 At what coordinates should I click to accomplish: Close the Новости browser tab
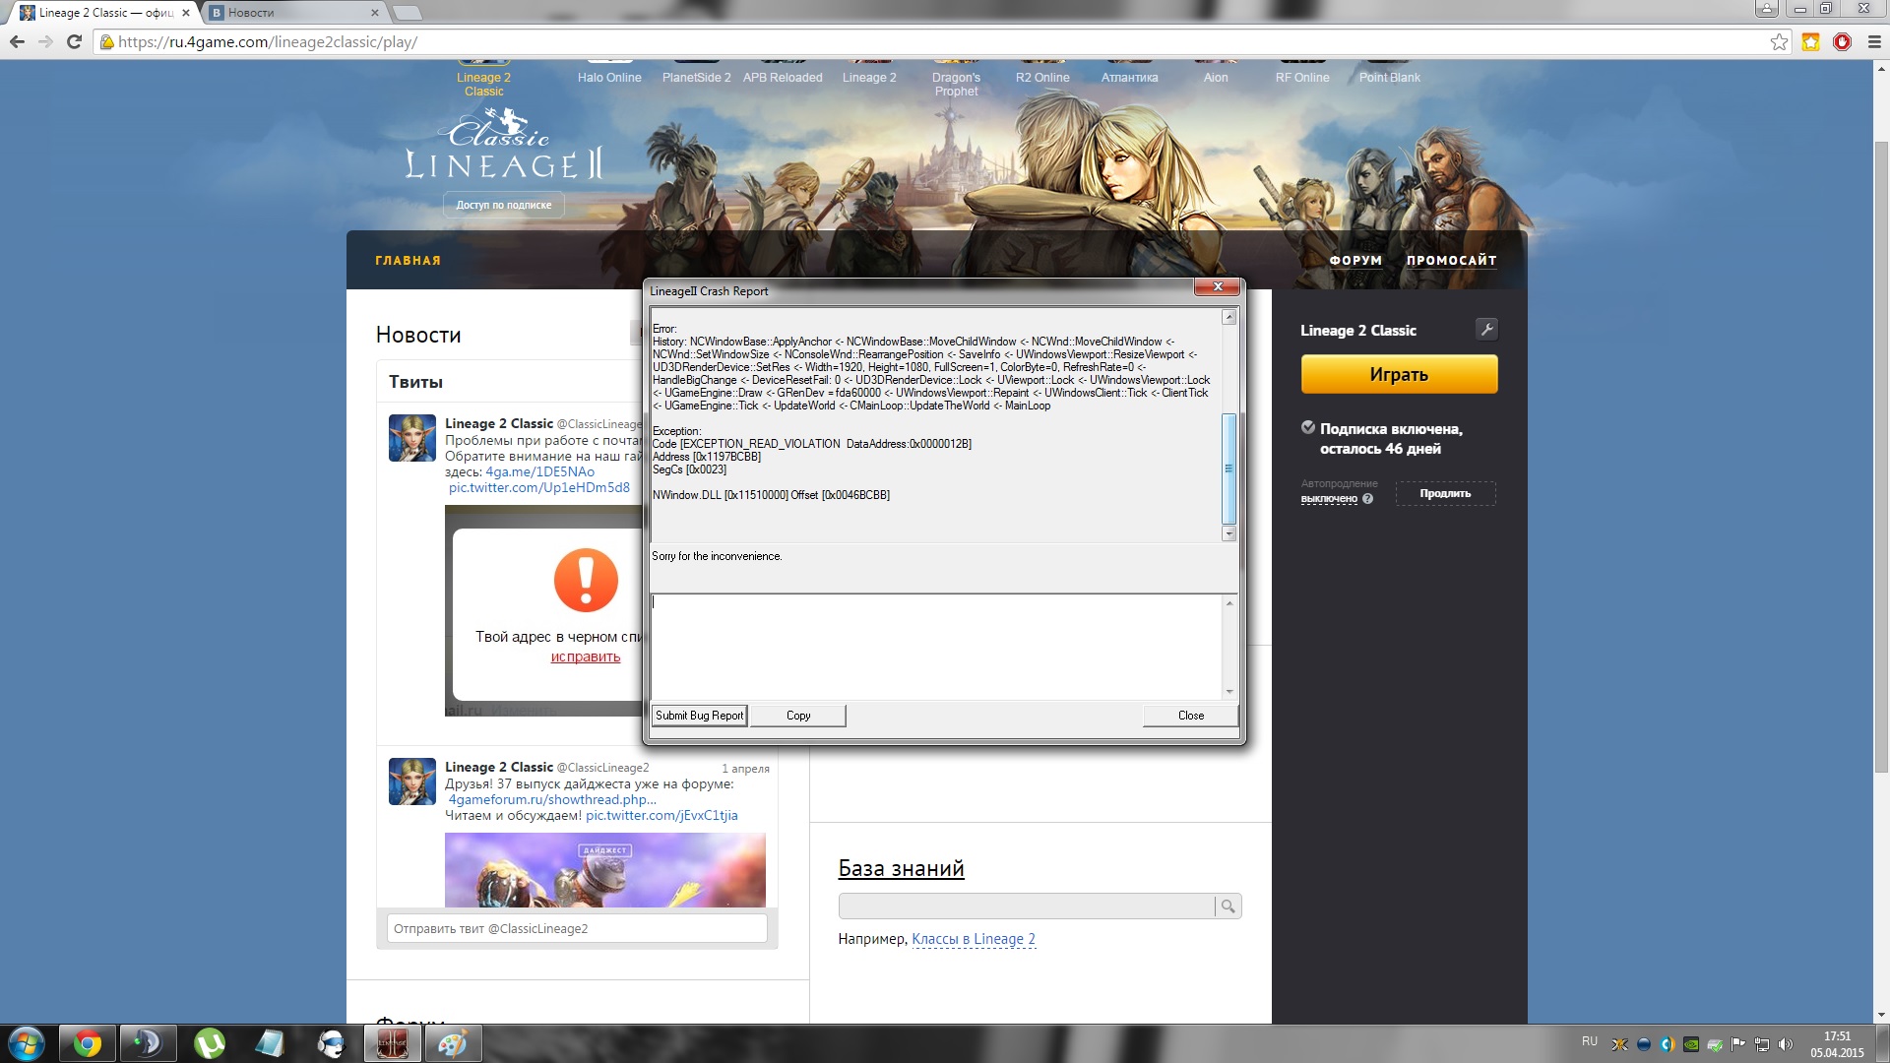pyautogui.click(x=375, y=13)
